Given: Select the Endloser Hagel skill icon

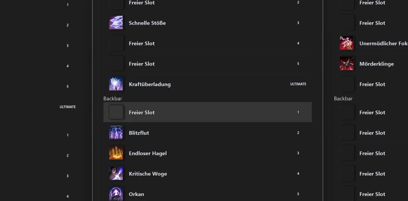Looking at the screenshot, I should tap(116, 153).
